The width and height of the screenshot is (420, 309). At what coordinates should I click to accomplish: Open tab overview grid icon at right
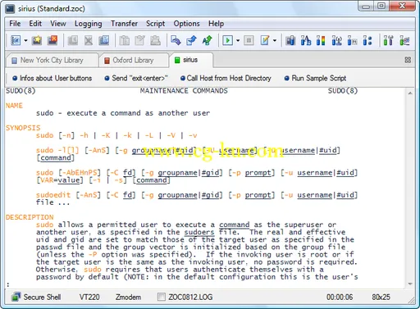pyautogui.click(x=408, y=60)
